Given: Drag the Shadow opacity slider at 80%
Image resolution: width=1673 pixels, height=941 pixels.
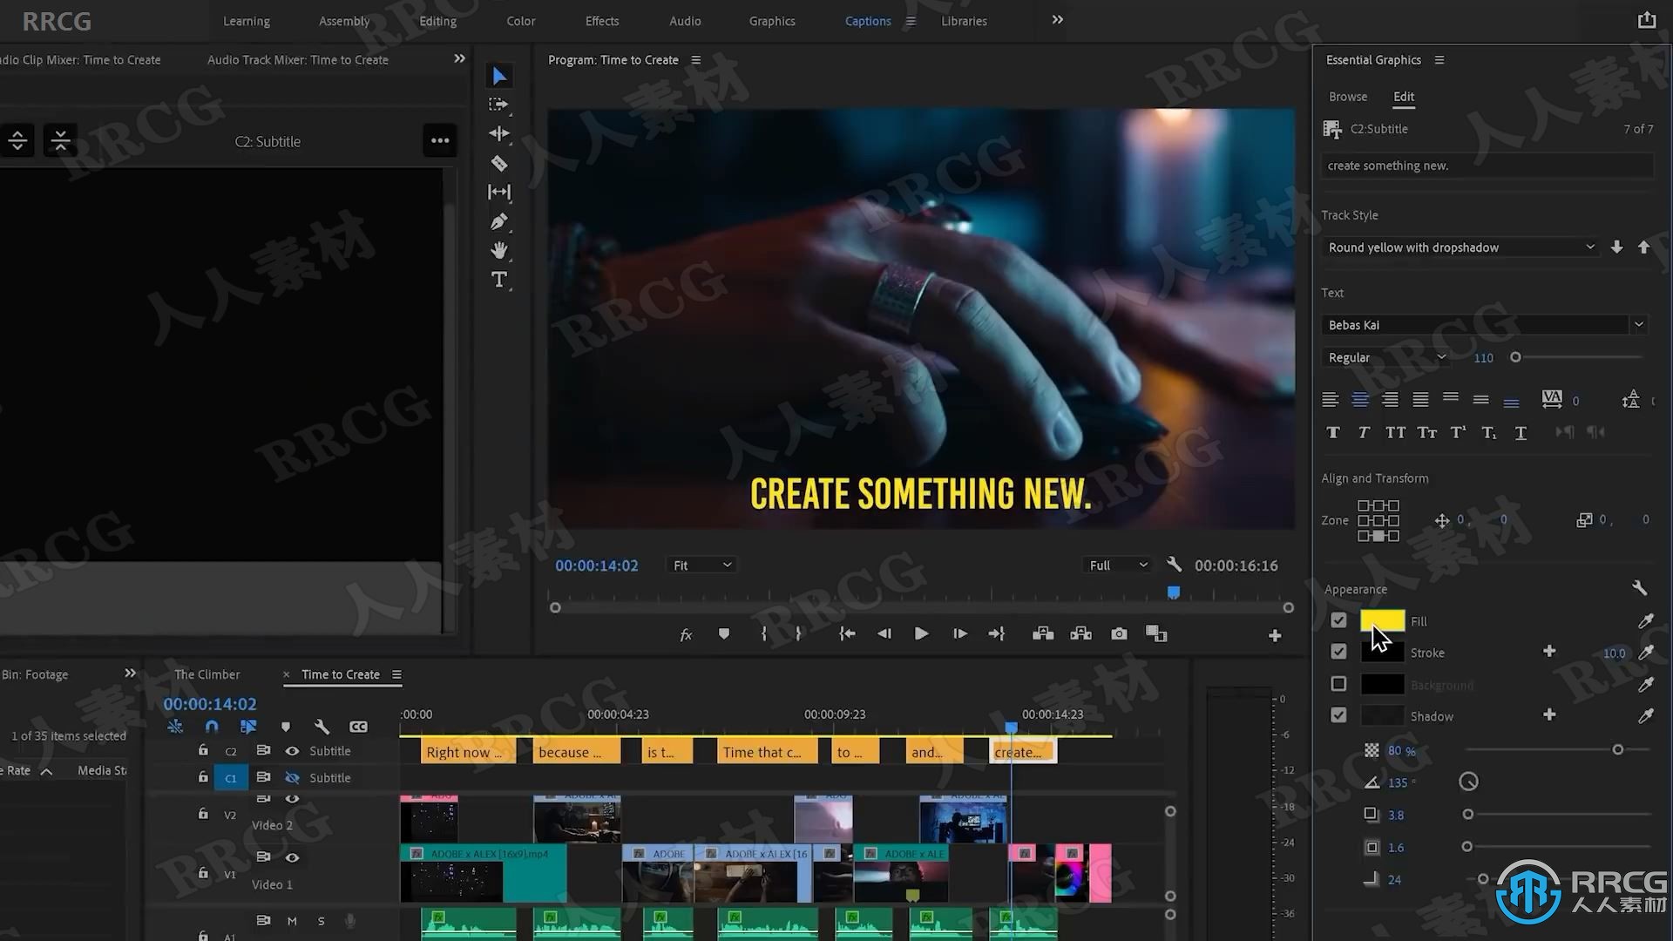Looking at the screenshot, I should pyautogui.click(x=1616, y=750).
